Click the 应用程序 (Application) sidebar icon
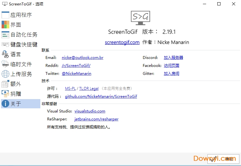The width and height of the screenshot is (241, 166). 5,15
